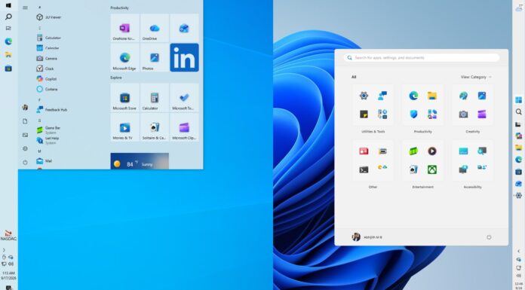The width and height of the screenshot is (525, 290).
Task: Open Clock in the app list
Action: pos(45,69)
